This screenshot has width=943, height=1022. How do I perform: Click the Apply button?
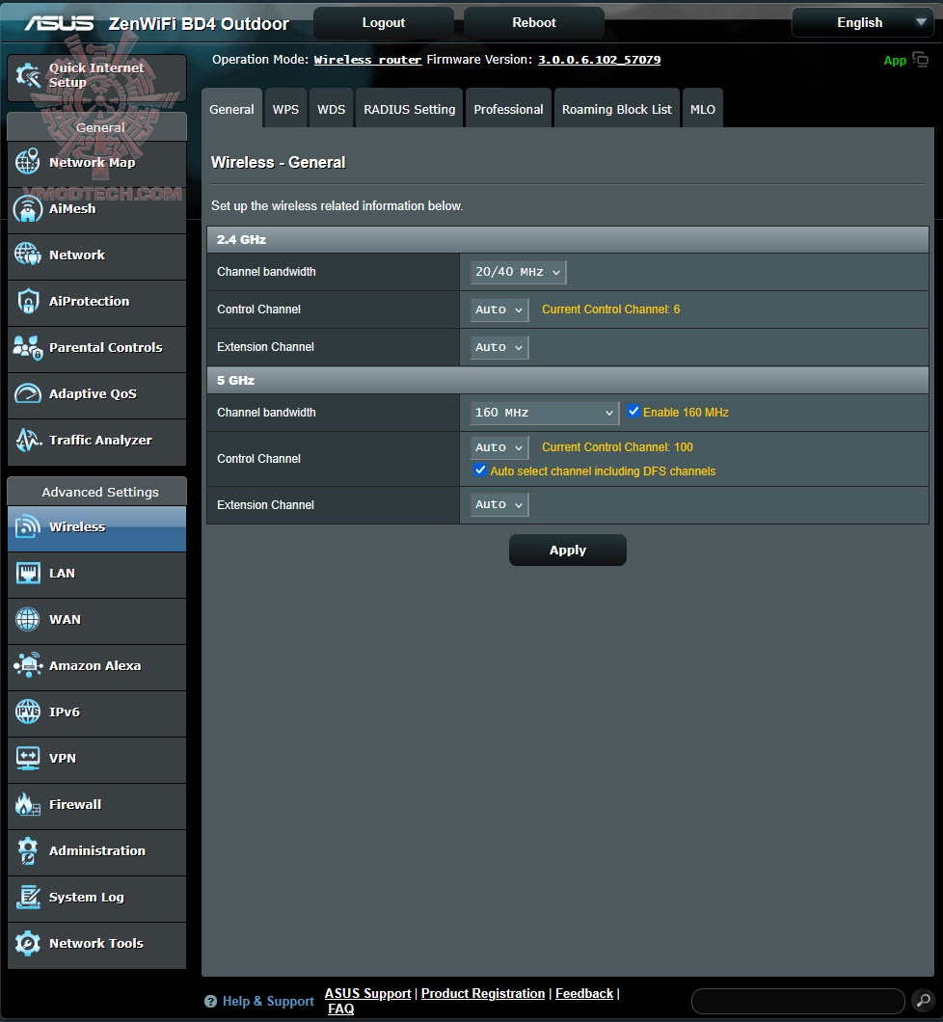point(568,551)
